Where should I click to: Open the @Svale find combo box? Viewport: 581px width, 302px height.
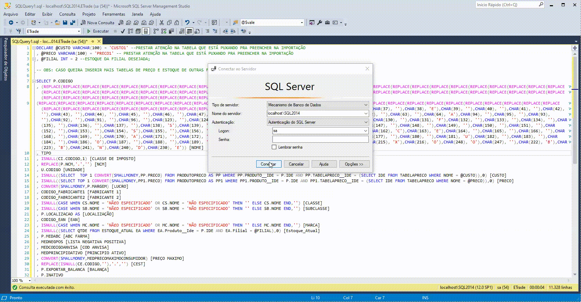click(x=302, y=23)
